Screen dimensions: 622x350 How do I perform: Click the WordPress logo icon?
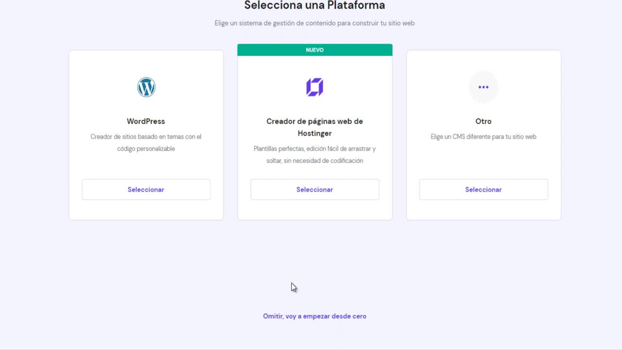click(146, 87)
